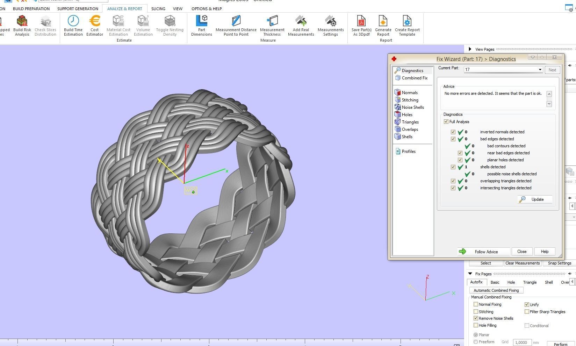Toggle Full Analysis checkbox
Image resolution: width=576 pixels, height=346 pixels.
pos(446,122)
